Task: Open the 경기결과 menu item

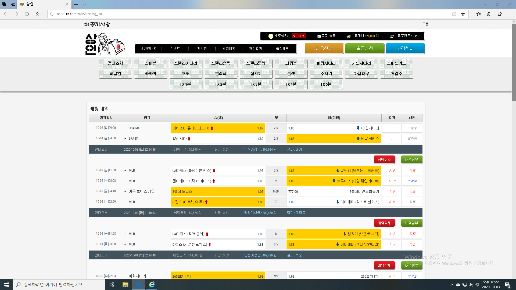Action: pyautogui.click(x=255, y=49)
